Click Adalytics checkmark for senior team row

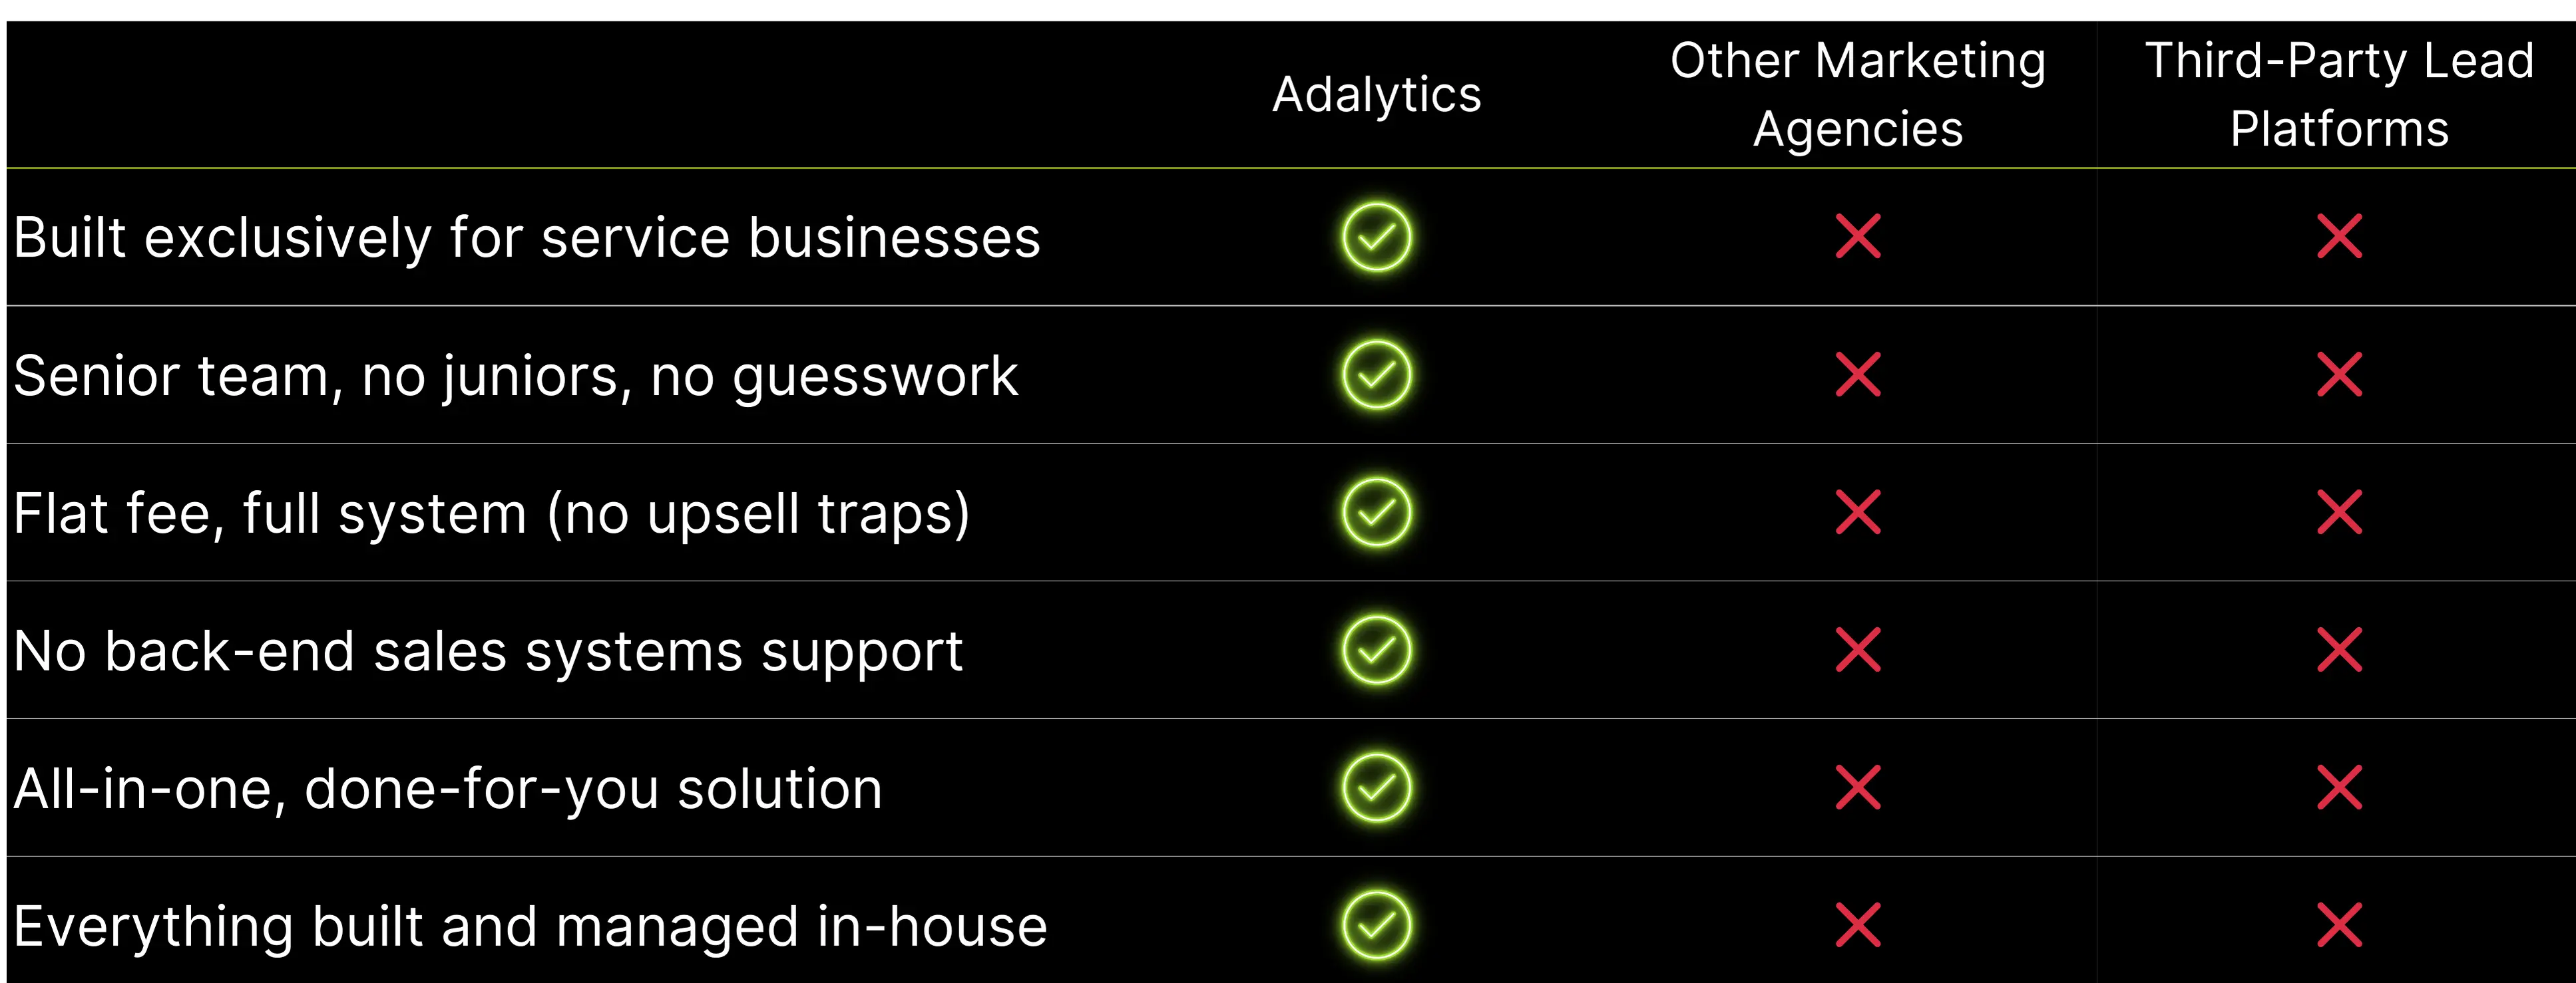(1376, 374)
